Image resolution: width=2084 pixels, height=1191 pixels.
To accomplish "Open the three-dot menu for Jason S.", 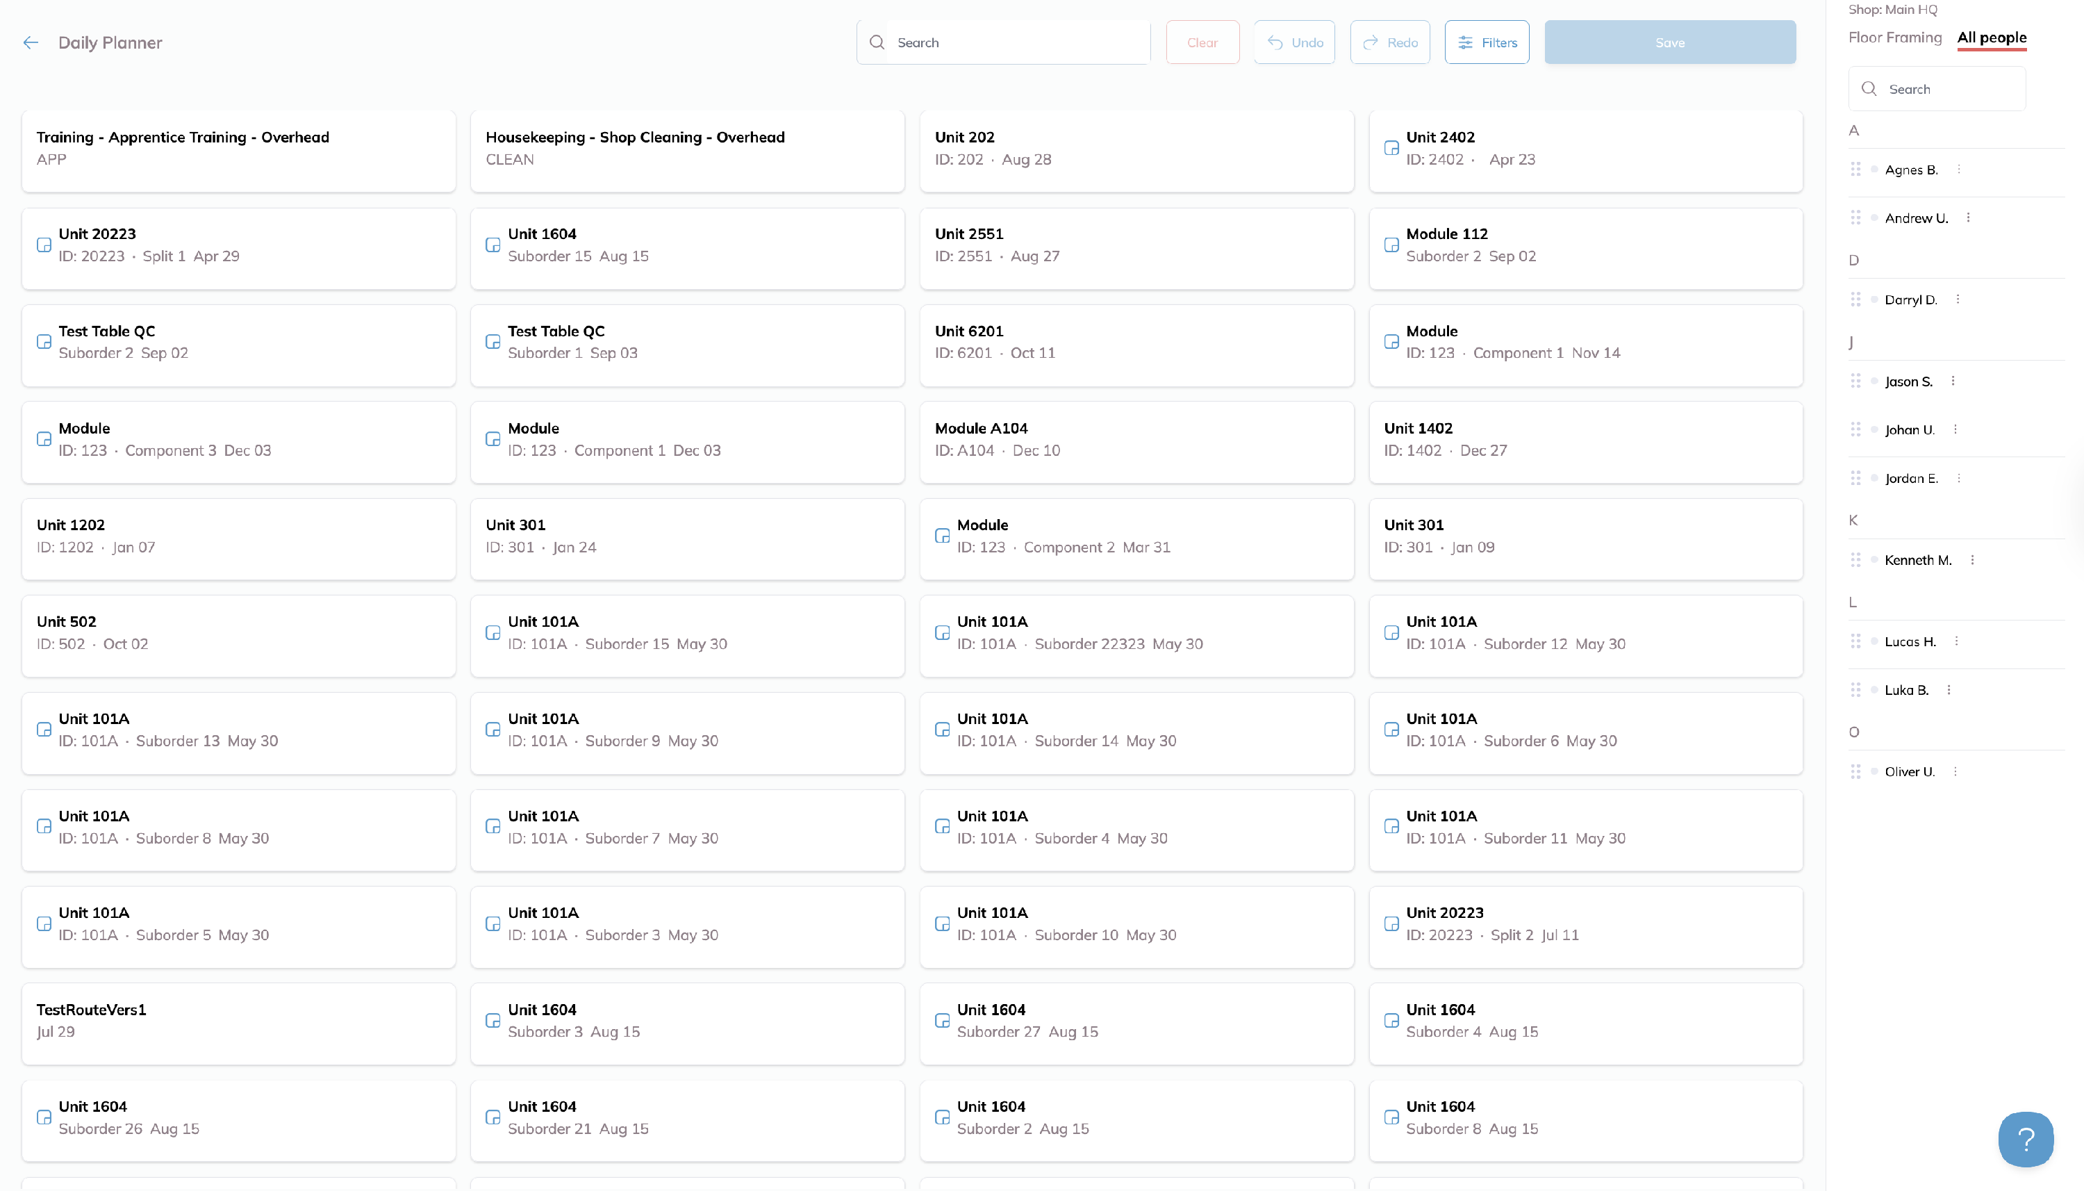I will 1953,381.
